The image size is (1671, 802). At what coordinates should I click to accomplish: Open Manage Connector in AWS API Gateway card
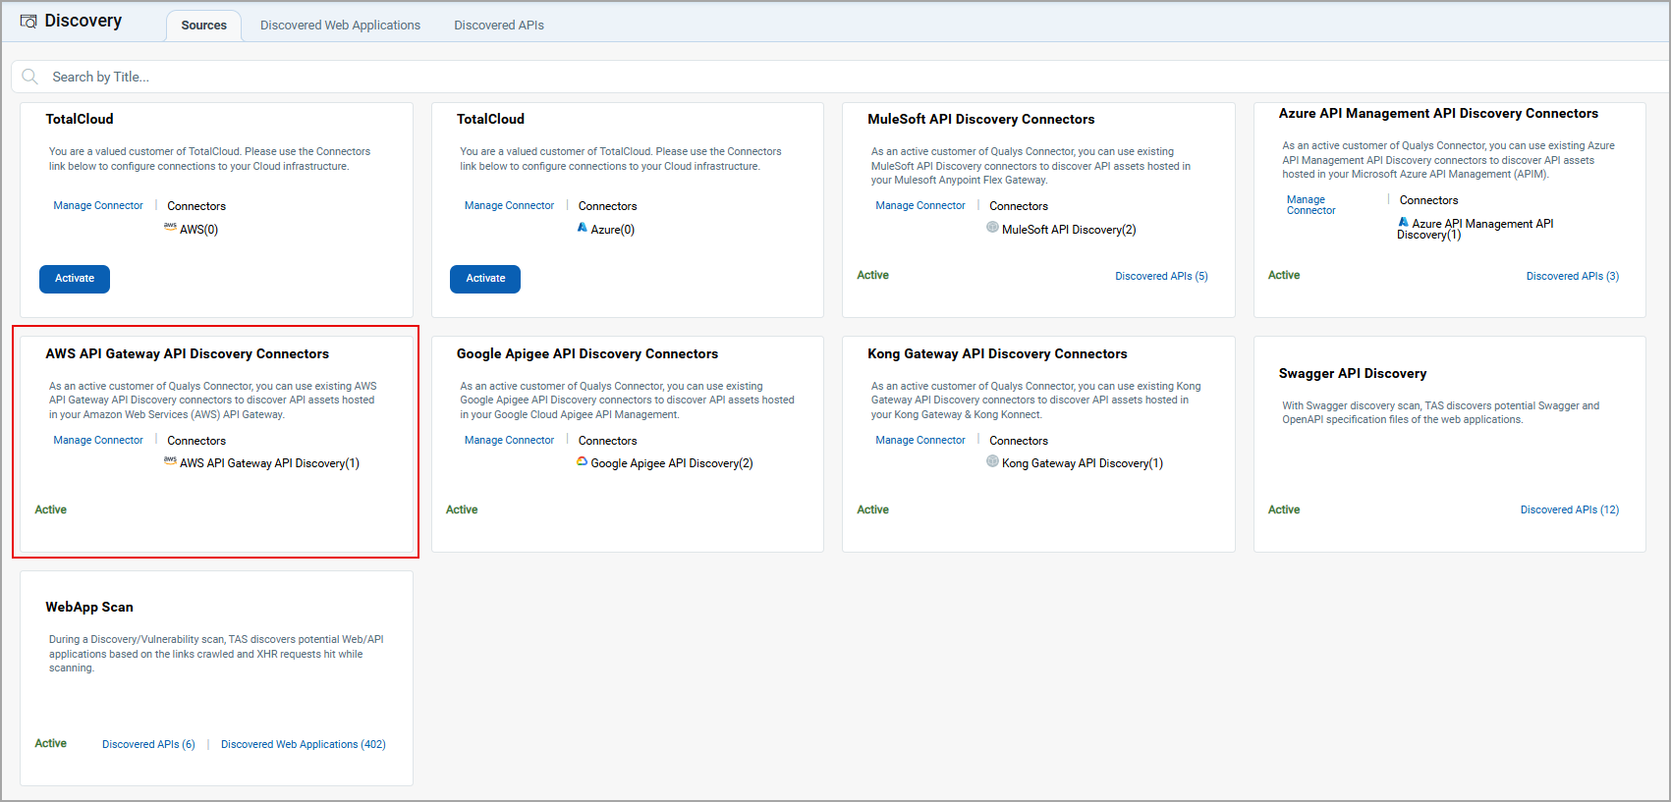(98, 440)
